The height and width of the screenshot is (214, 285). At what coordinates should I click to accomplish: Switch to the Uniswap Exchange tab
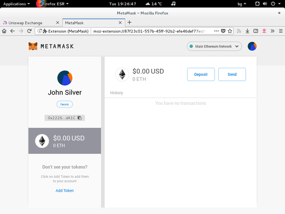point(31,23)
